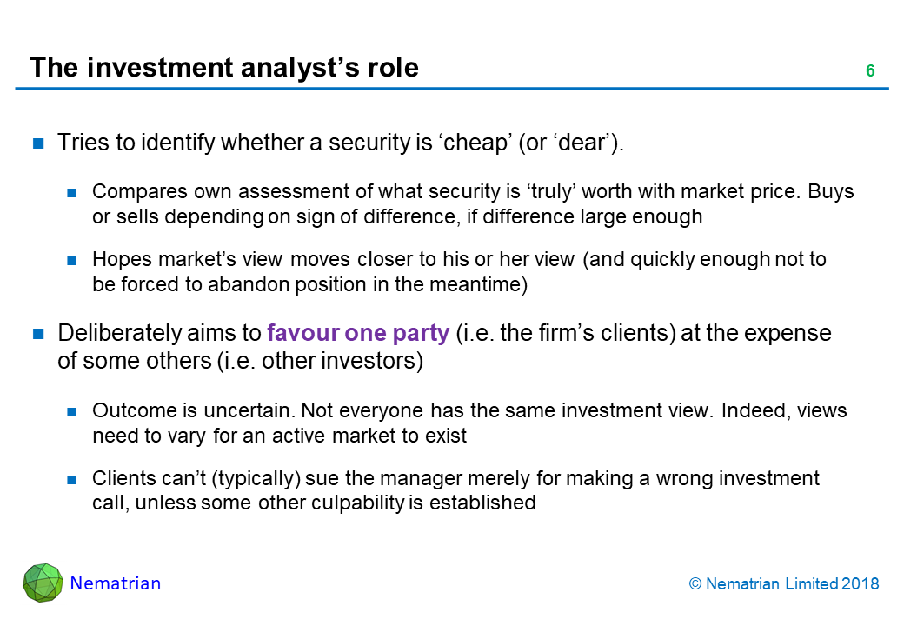Click the bullet beside 'Tries to identify'
Image resolution: width=904 pixels, height=626 pixels.
point(38,144)
